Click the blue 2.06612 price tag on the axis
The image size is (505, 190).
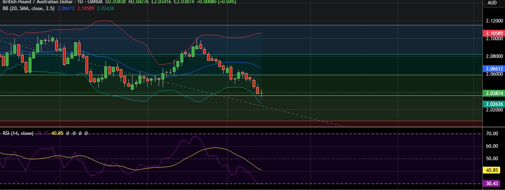coord(494,69)
